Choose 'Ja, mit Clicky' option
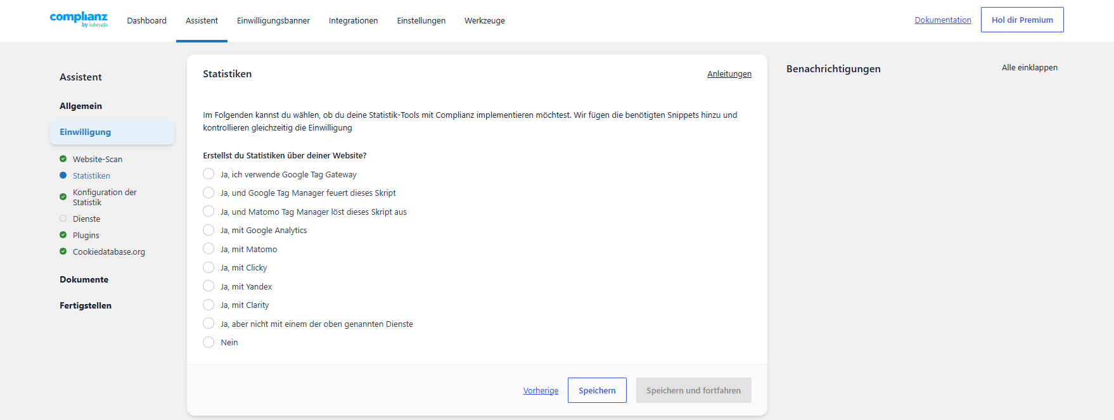Image resolution: width=1114 pixels, height=420 pixels. (208, 267)
